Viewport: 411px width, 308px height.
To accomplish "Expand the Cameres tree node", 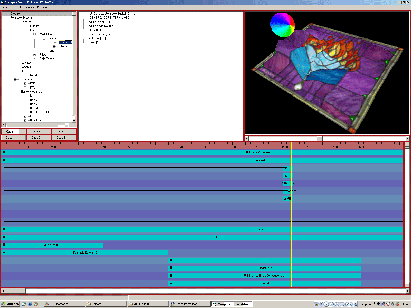I will (15, 67).
